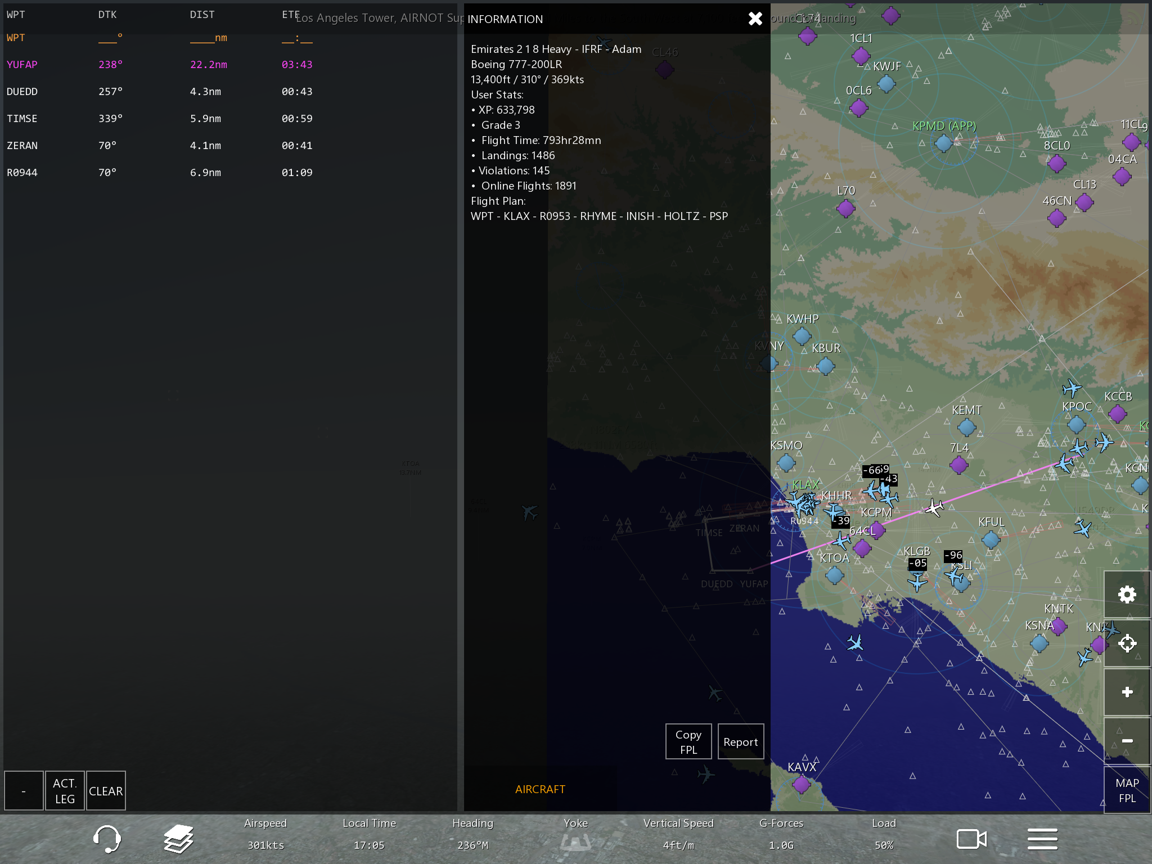This screenshot has width=1152, height=864.
Task: Open the map layers stack icon
Action: pos(178,839)
